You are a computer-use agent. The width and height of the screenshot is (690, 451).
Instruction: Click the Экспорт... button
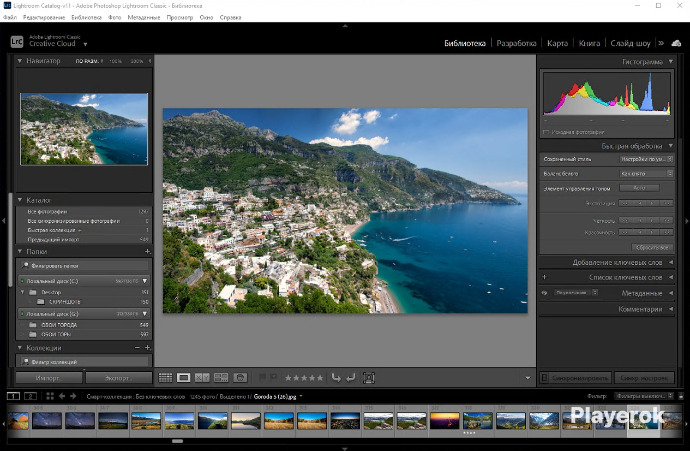click(x=118, y=378)
